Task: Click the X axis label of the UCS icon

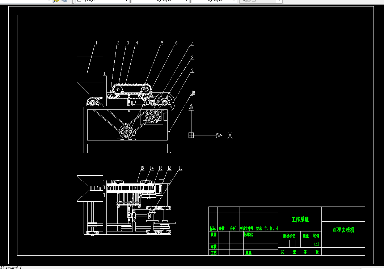Action: pos(230,135)
